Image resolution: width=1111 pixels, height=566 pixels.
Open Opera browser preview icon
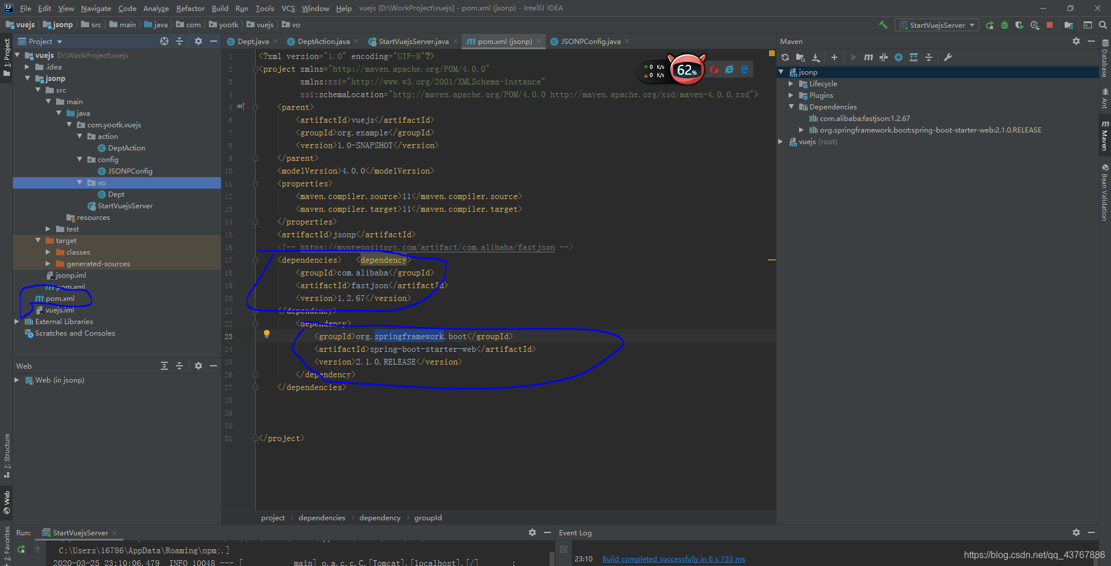point(715,69)
